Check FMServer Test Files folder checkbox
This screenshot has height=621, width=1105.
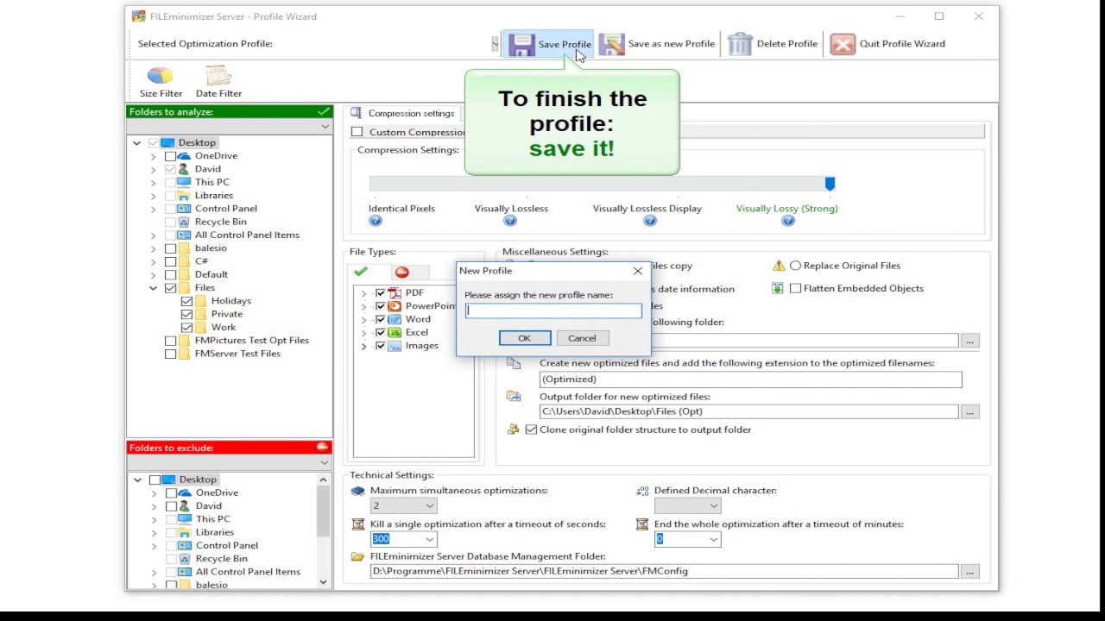click(x=171, y=354)
